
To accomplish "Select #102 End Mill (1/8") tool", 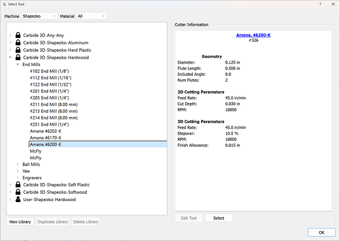I will pyautogui.click(x=49, y=71).
